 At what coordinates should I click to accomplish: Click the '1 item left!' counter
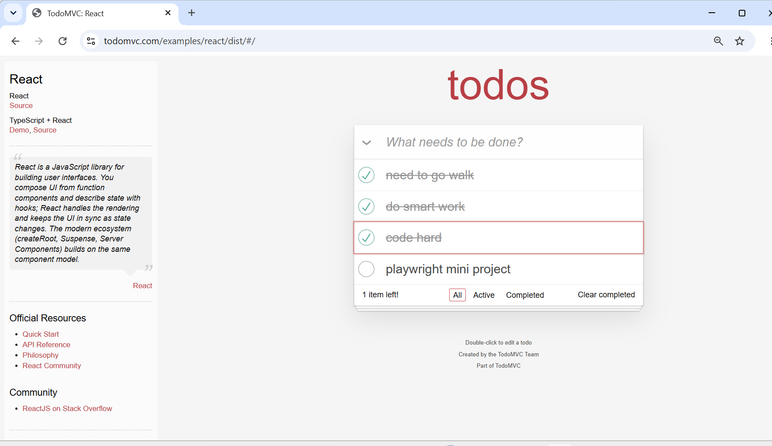[x=380, y=295]
